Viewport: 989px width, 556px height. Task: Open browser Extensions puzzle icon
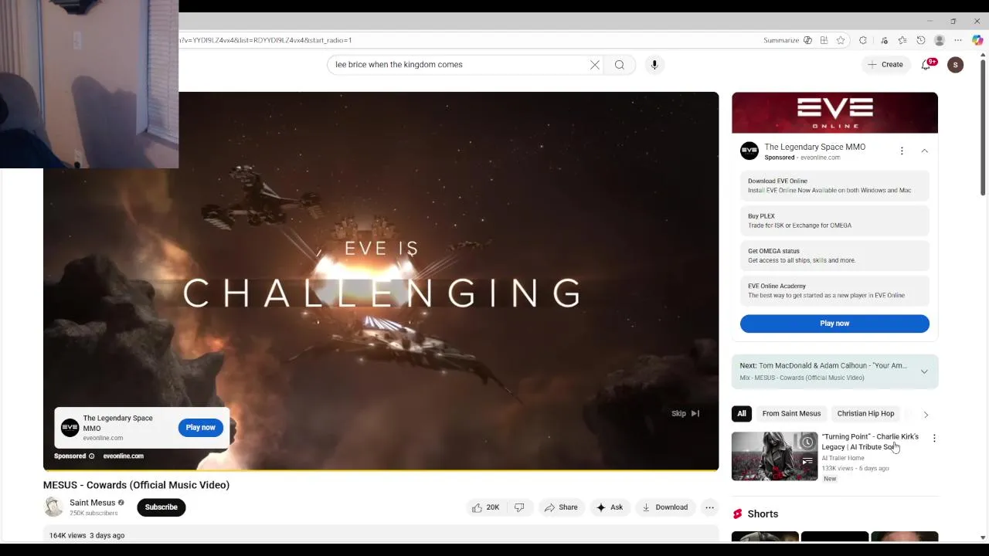click(x=863, y=40)
